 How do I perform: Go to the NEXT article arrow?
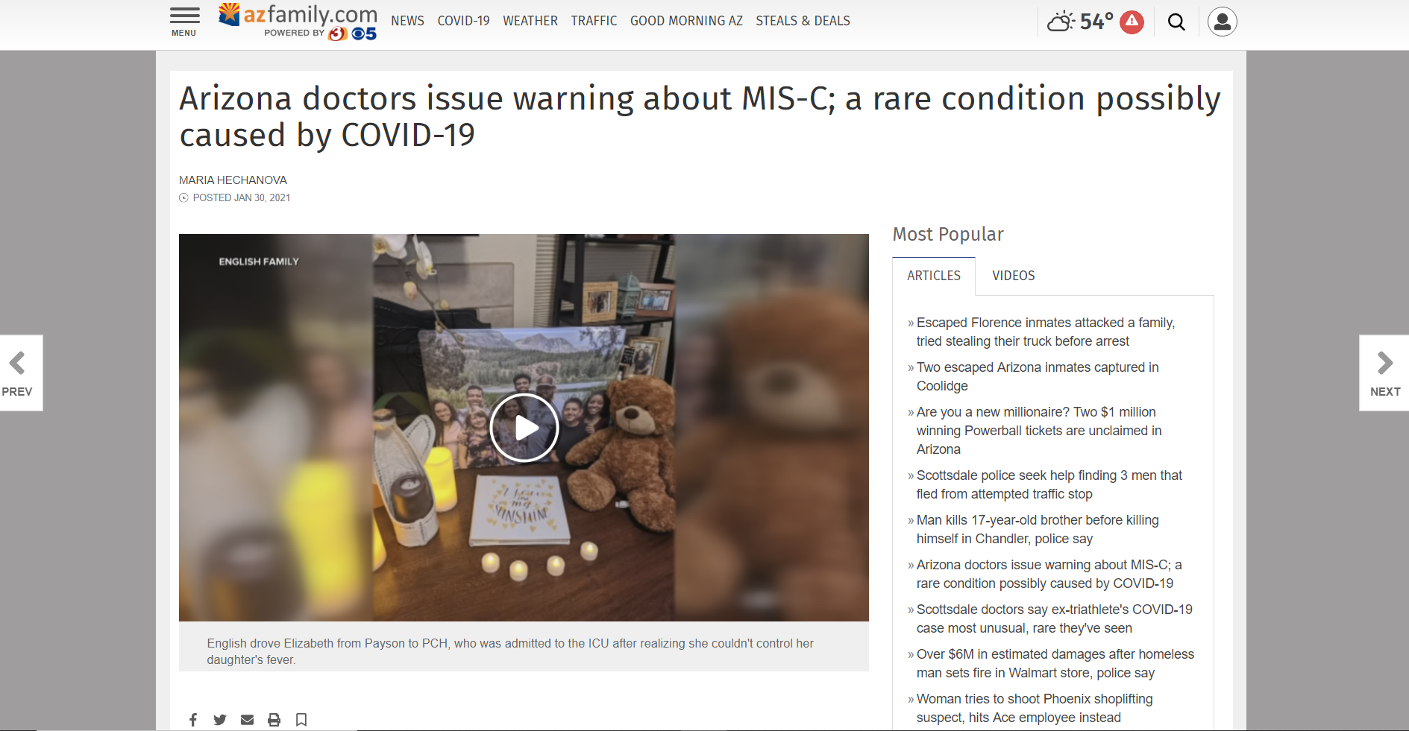(1384, 373)
